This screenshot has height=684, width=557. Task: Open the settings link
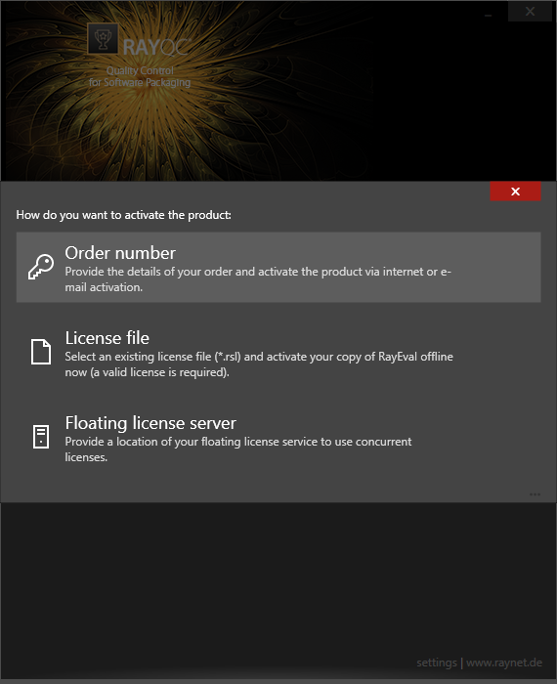coord(437,663)
